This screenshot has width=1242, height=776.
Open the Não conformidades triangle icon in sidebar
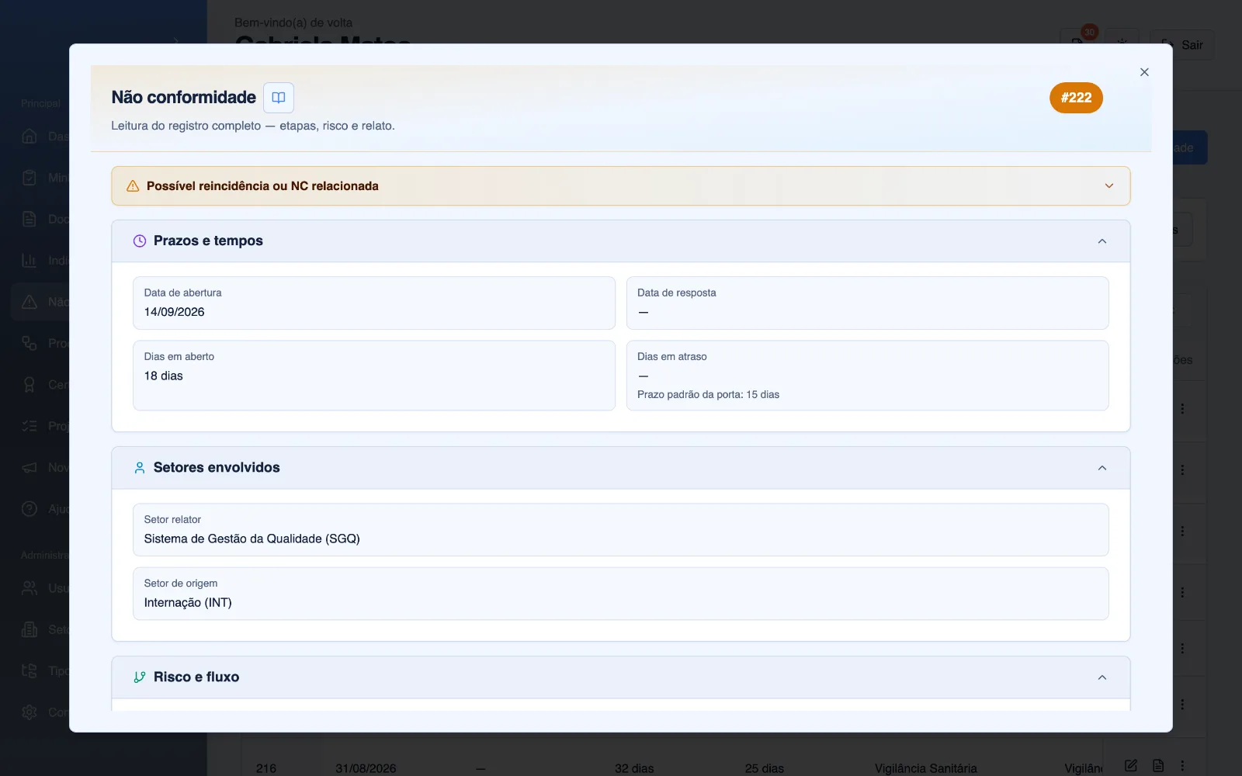tap(29, 302)
